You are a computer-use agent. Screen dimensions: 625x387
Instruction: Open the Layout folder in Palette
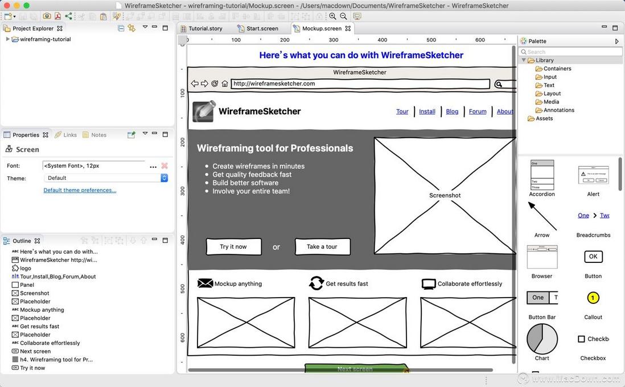pos(548,94)
